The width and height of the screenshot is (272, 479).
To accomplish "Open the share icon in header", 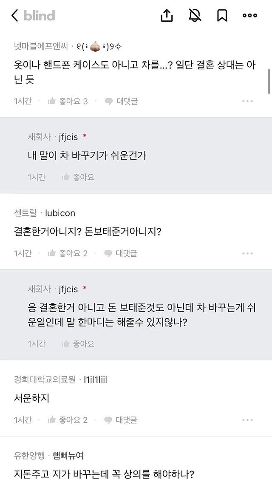I will 167,16.
